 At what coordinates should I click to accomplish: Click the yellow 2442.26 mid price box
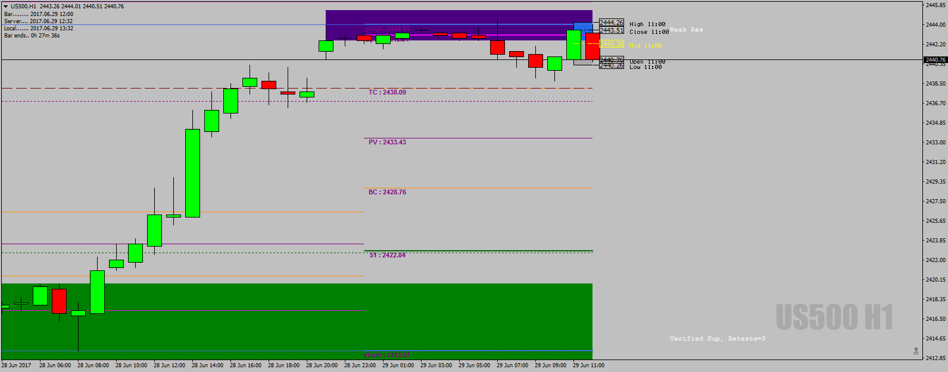pos(612,44)
